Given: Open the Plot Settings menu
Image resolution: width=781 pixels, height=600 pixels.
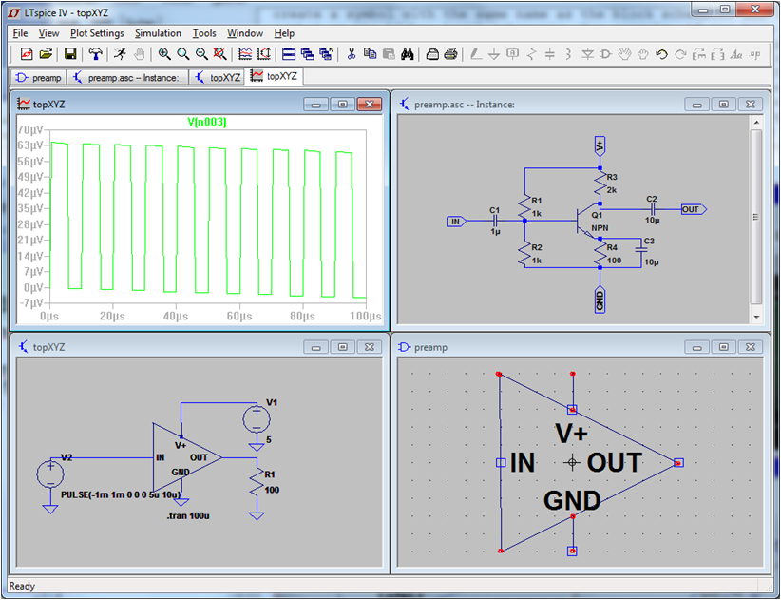Looking at the screenshot, I should 97,33.
